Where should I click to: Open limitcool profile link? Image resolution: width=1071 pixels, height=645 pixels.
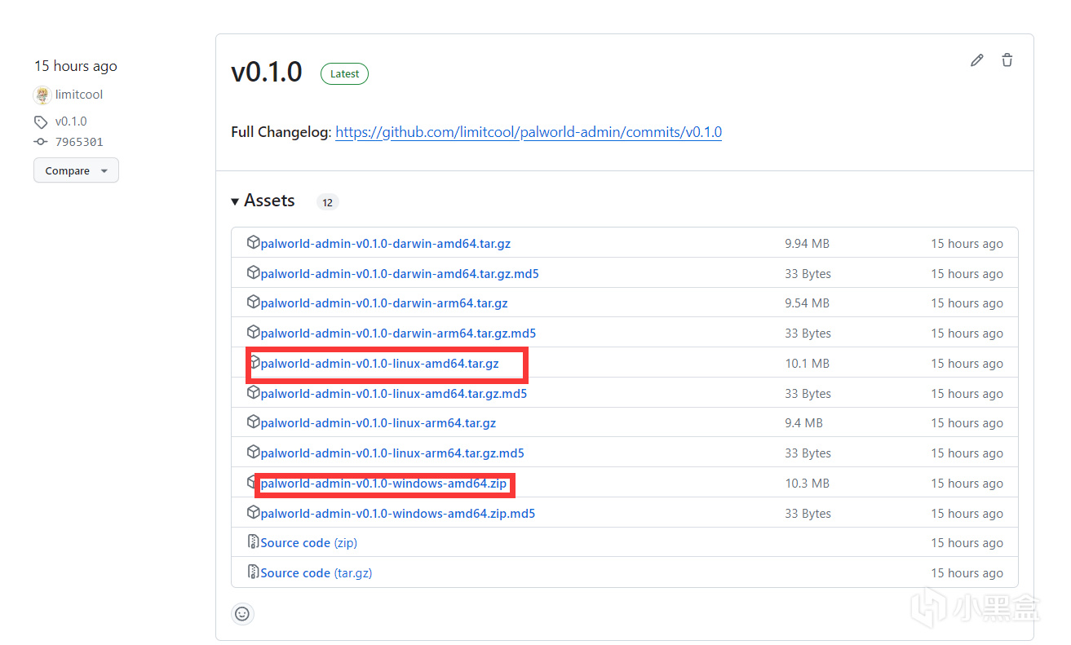(x=79, y=95)
